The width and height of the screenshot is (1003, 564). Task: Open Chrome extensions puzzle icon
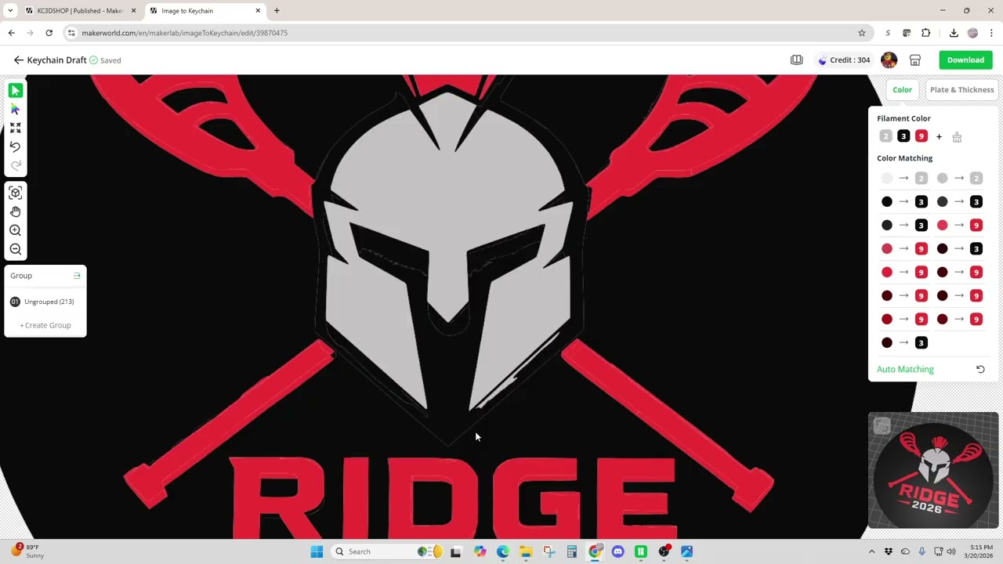tap(925, 33)
